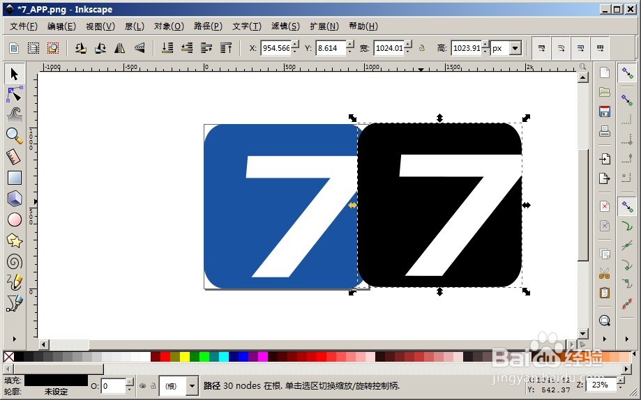Screen dimensions: 641x400
Task: Increase Y position spinner
Action: 350,44
